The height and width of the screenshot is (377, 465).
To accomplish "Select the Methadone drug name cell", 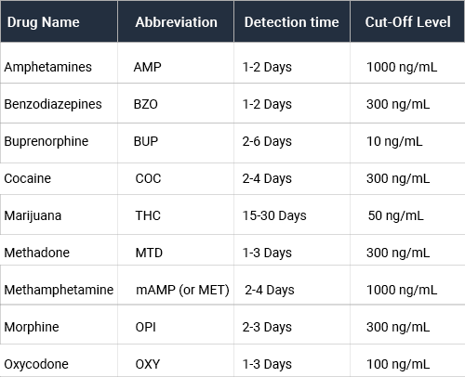I will point(59,250).
